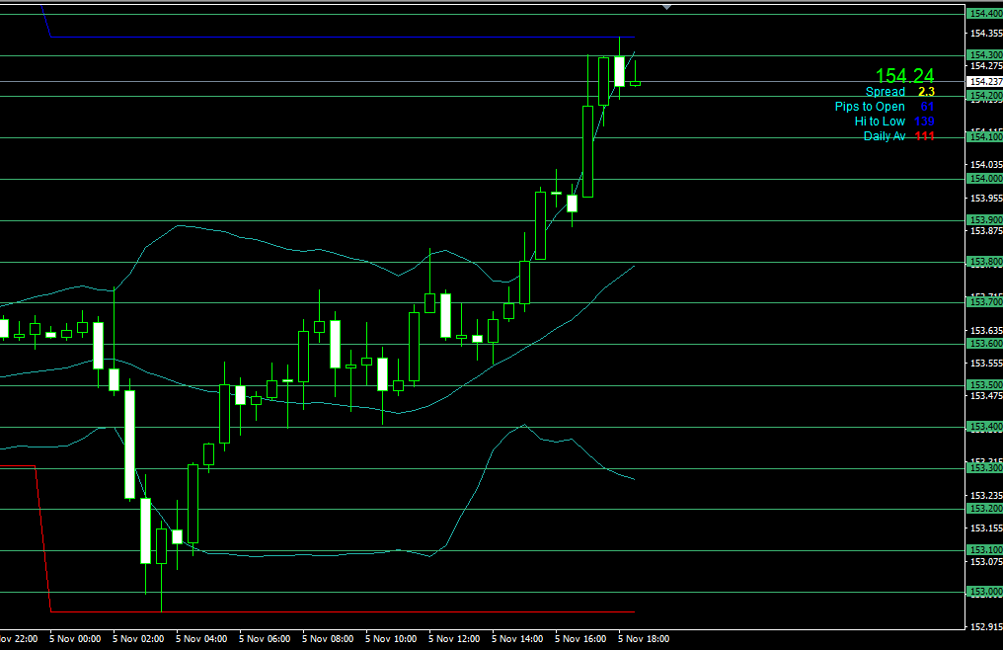The image size is (1003, 650).
Task: Select the 153.800 price level label
Action: [984, 262]
